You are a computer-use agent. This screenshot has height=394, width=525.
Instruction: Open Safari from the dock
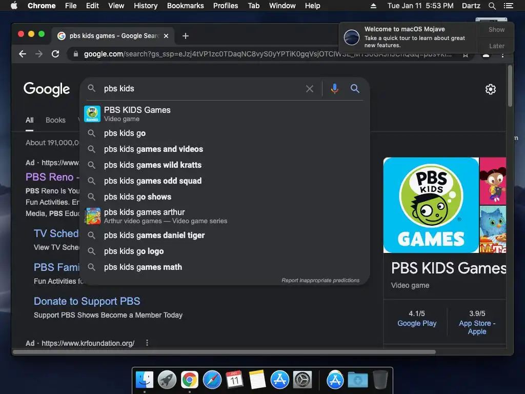pyautogui.click(x=212, y=380)
